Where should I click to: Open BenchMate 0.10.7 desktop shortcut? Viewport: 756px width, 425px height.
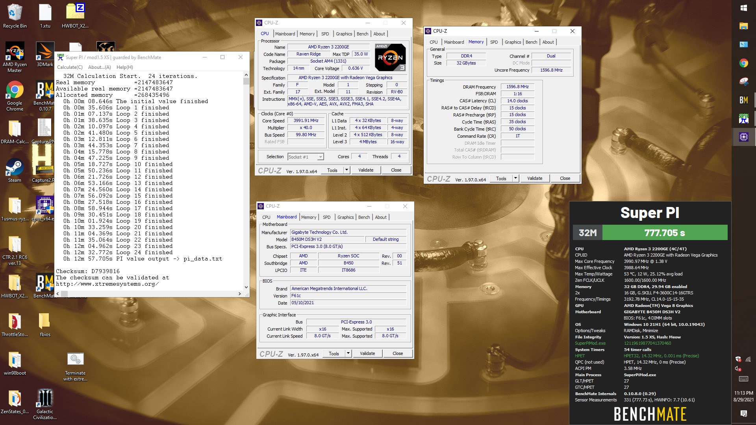(44, 96)
